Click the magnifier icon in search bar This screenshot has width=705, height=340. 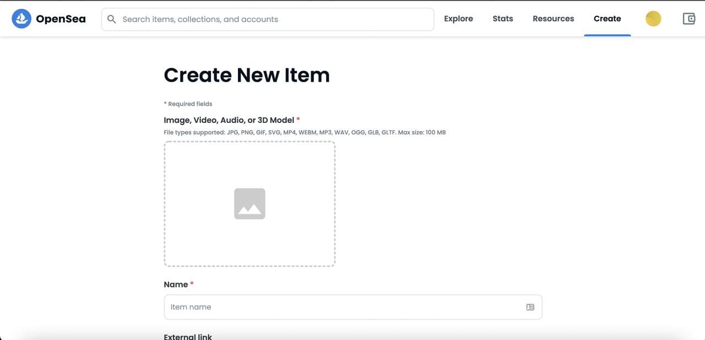coord(112,19)
